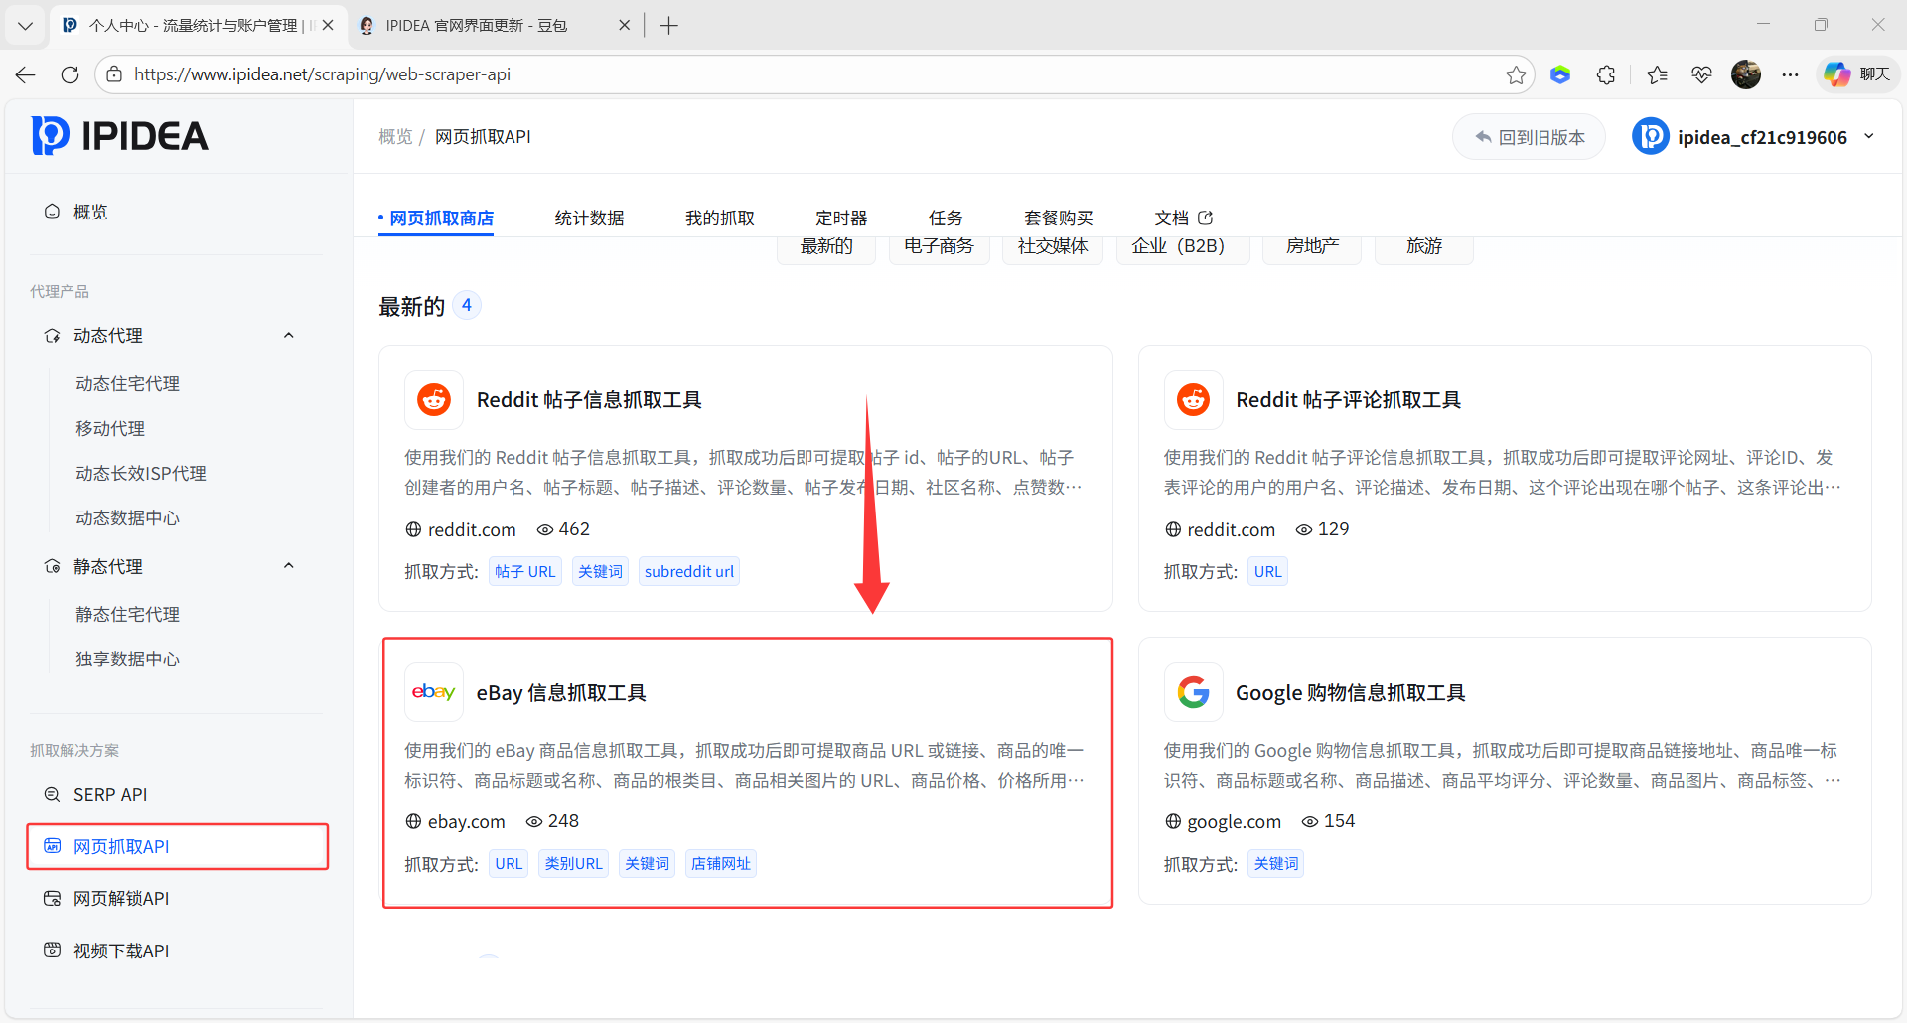Click 关键词 tag on Google card
This screenshot has height=1023, width=1907.
[1275, 864]
